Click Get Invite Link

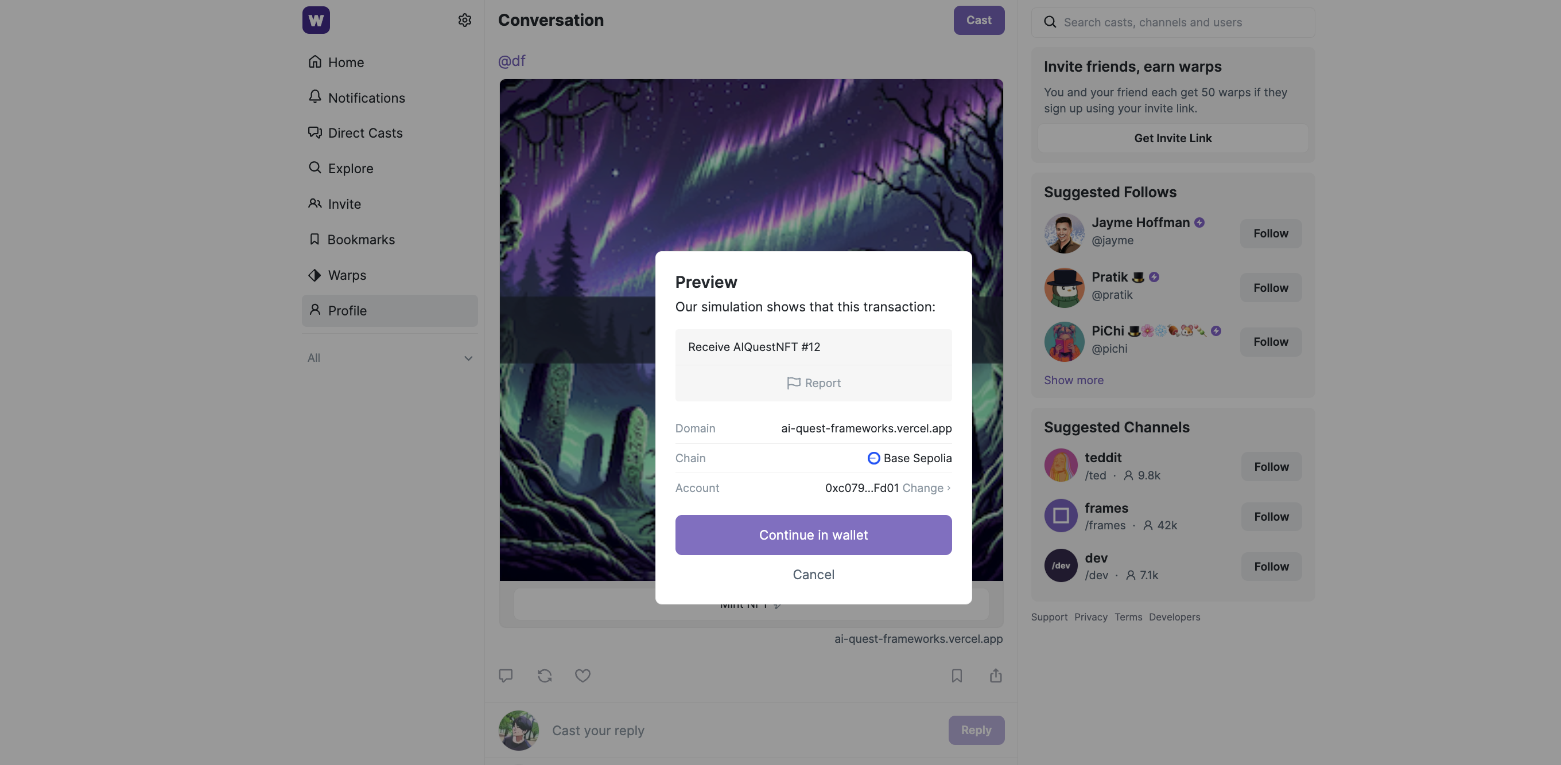point(1172,138)
